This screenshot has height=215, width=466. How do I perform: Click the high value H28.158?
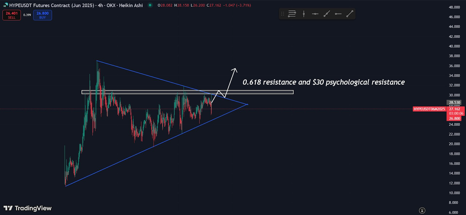[x=181, y=5]
